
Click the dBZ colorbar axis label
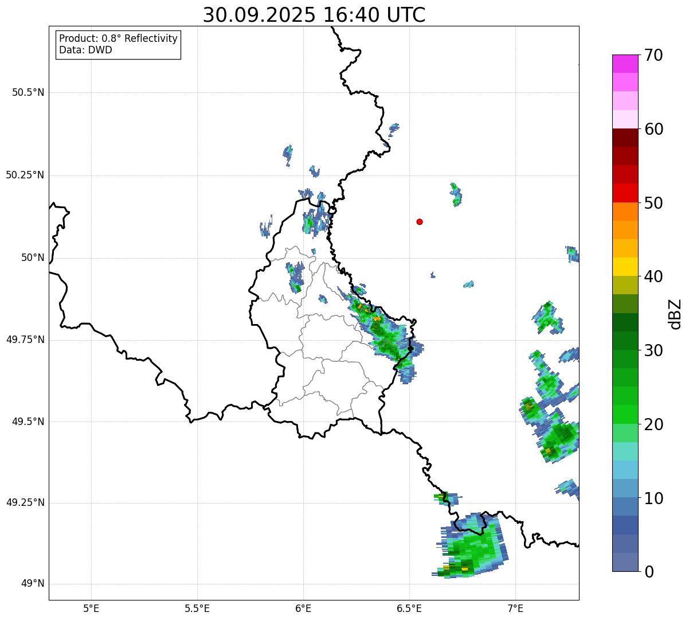pyautogui.click(x=675, y=314)
